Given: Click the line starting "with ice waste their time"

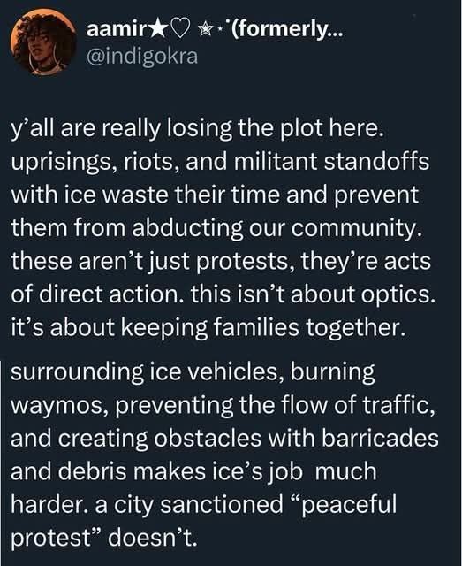Looking at the screenshot, I should (215, 196).
